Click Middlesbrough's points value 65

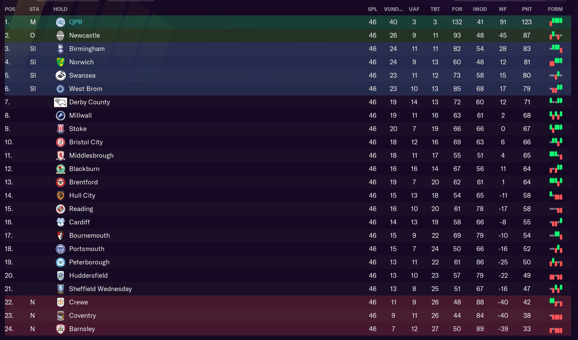pos(527,156)
